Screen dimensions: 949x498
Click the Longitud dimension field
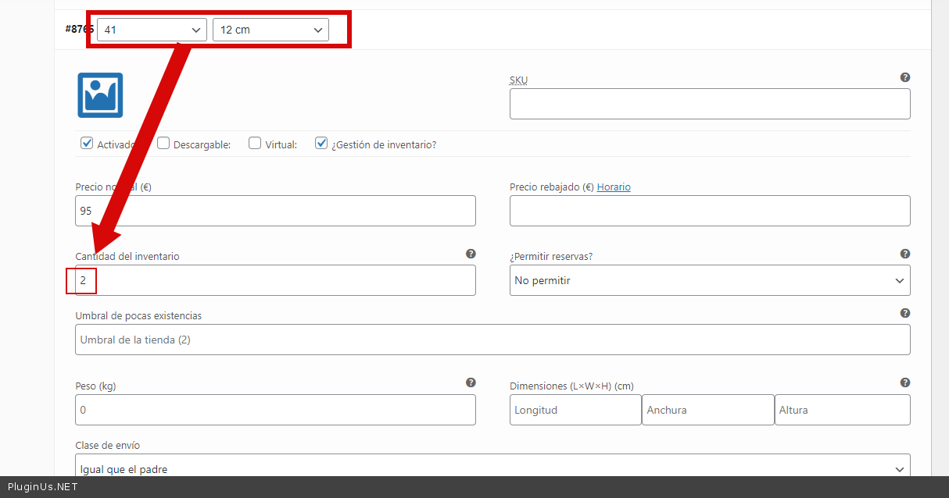575,410
